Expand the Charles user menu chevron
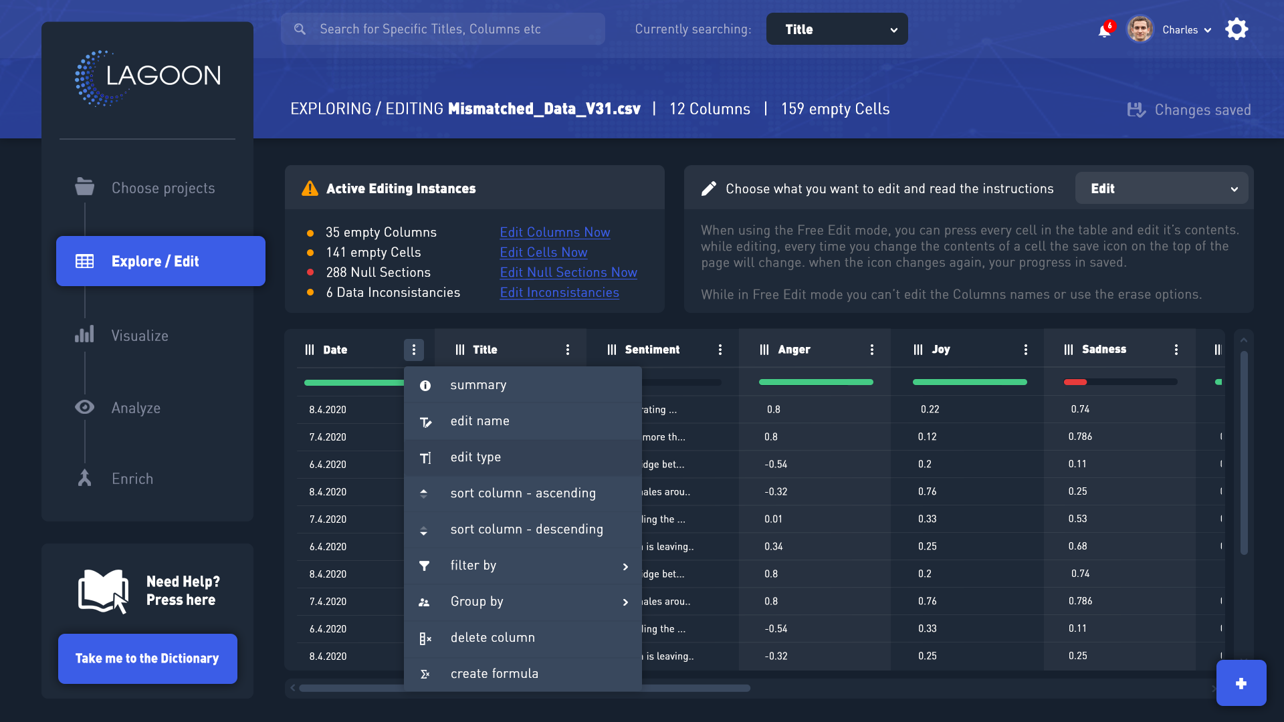 [1208, 30]
